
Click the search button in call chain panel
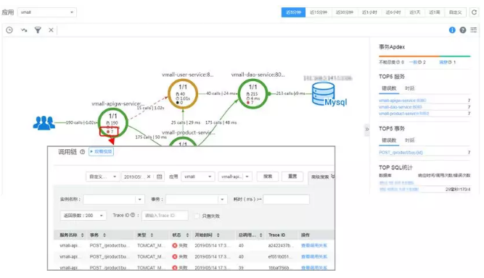(x=268, y=177)
